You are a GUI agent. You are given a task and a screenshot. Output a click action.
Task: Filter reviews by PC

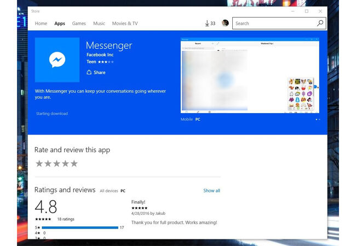(x=123, y=191)
